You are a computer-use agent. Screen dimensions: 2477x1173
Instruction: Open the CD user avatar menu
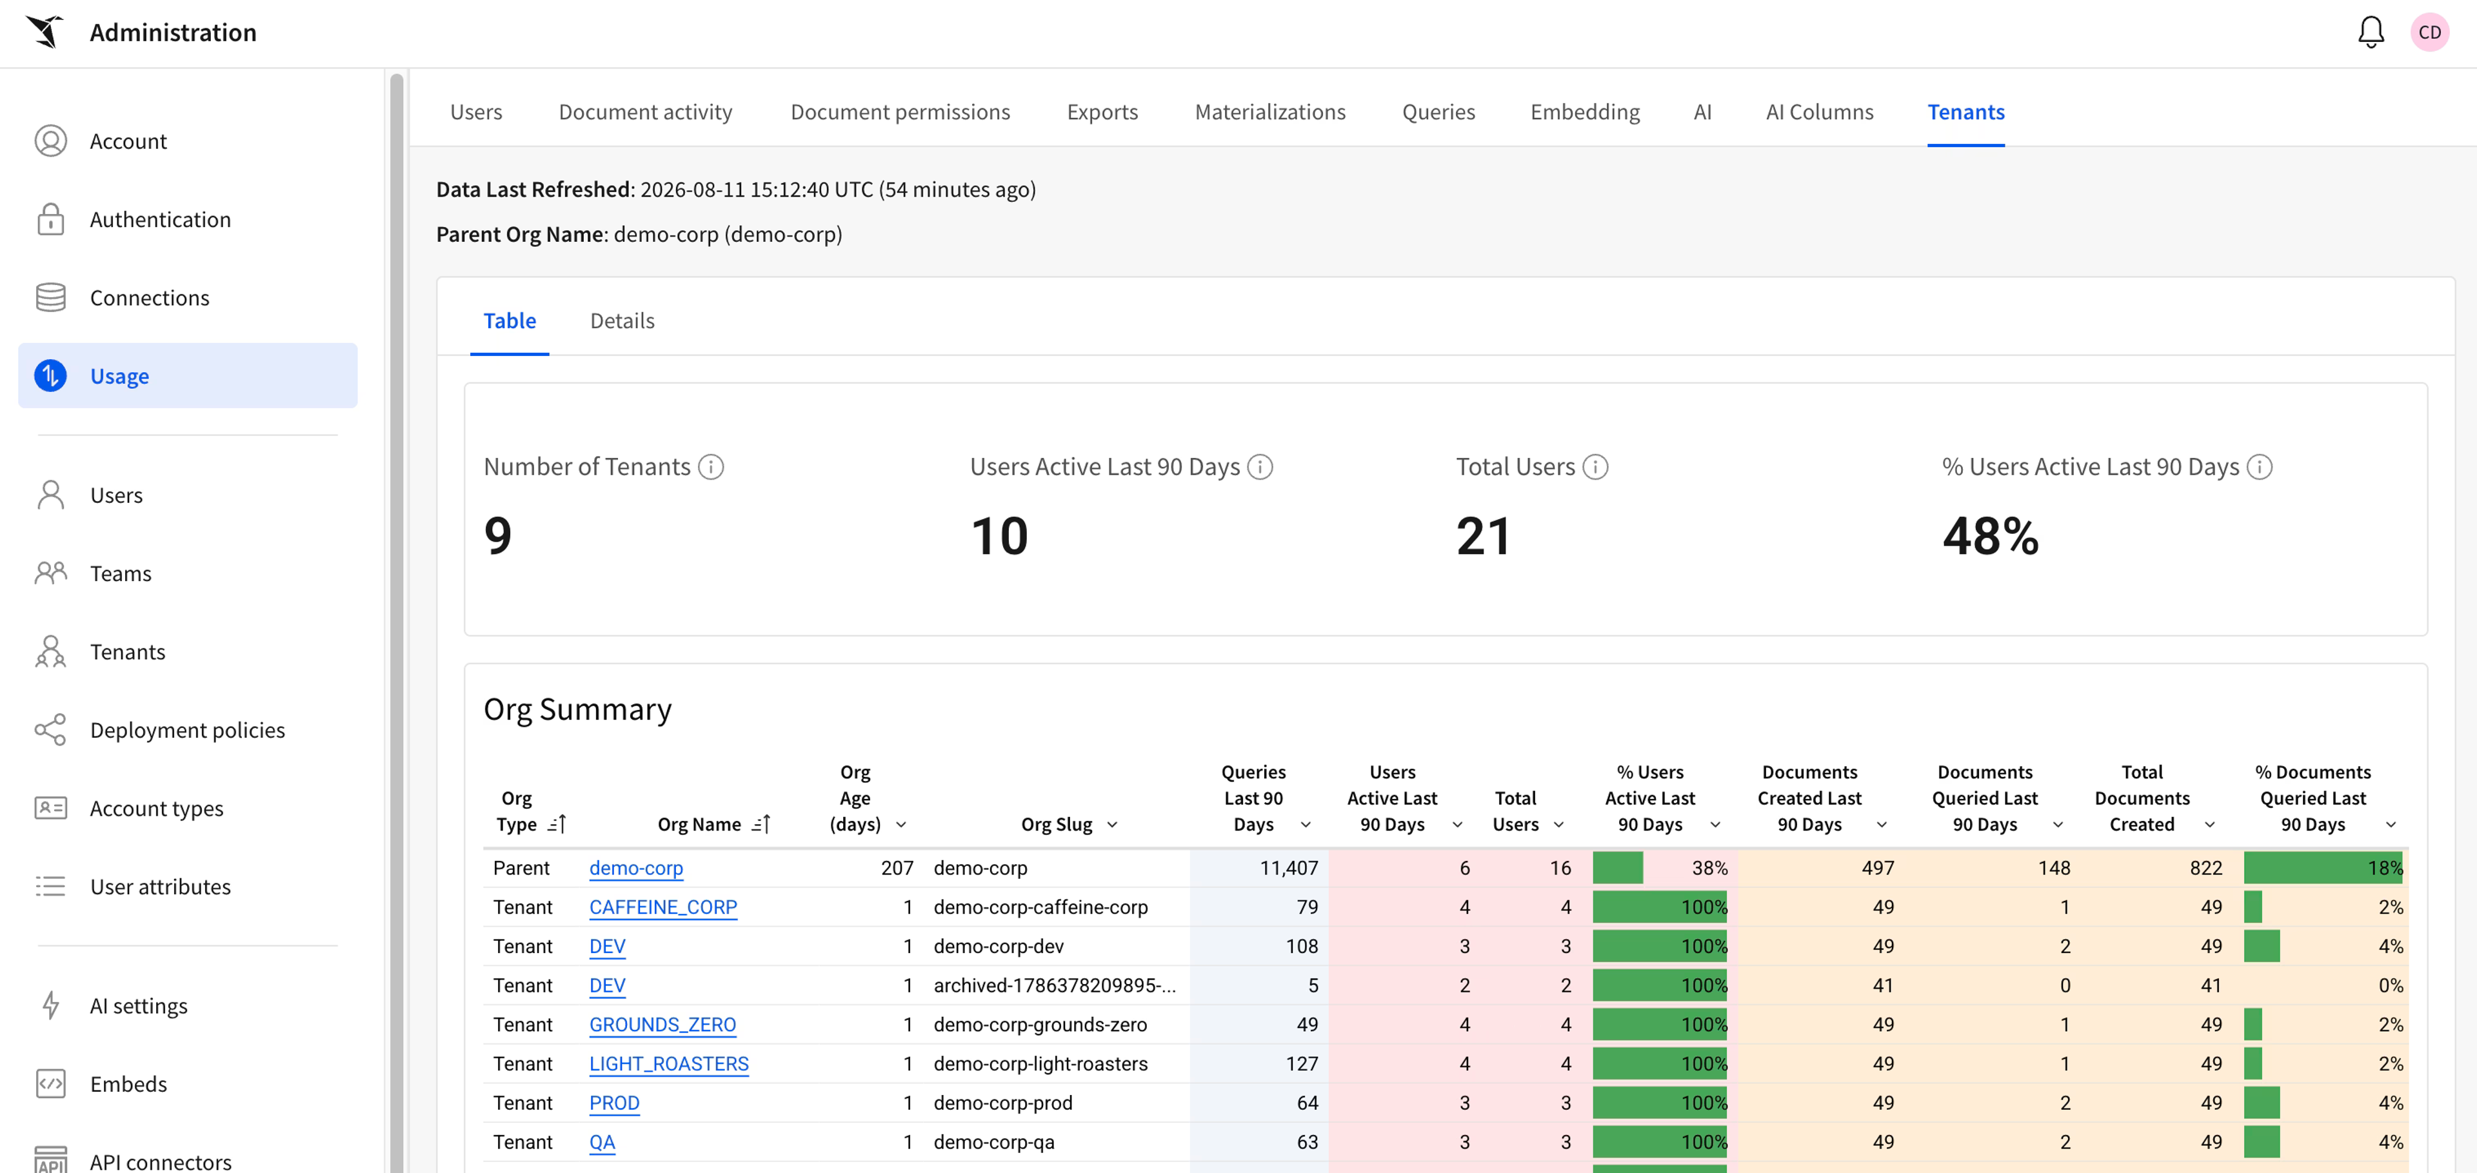[x=2429, y=33]
